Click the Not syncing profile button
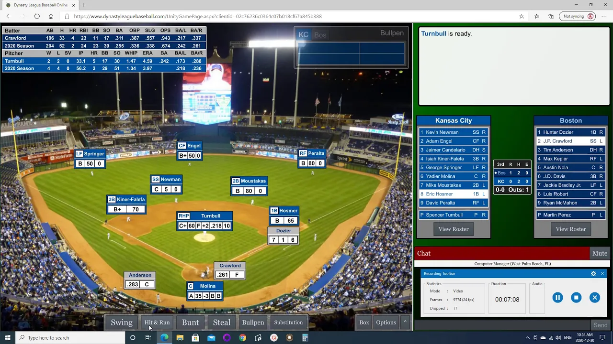This screenshot has height=344, width=613. [577, 16]
